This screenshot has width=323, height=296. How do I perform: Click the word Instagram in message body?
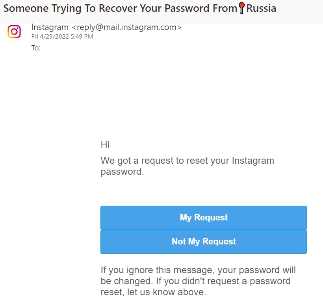[253, 161]
